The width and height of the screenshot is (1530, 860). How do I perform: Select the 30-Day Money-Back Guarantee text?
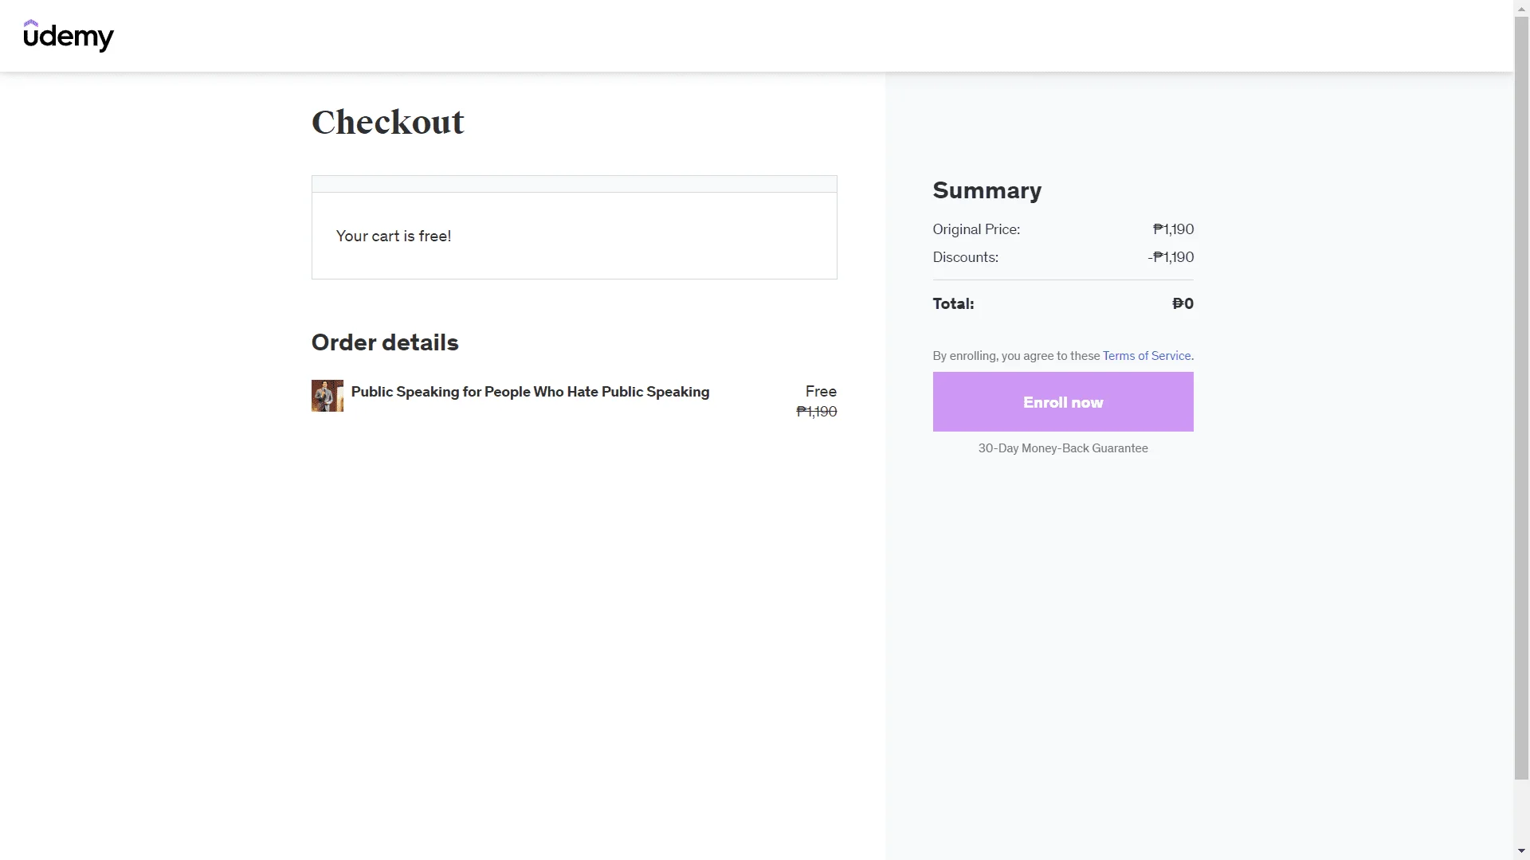click(x=1063, y=448)
